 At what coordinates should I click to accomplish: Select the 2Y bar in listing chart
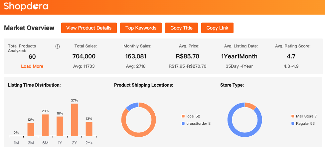[x=75, y=120]
